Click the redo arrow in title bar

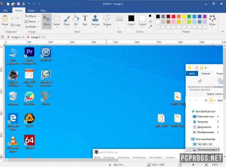tap(34, 4)
